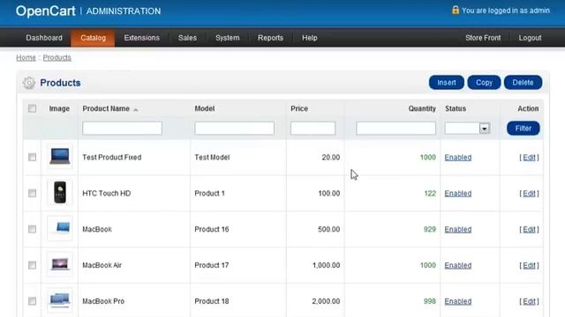Click the lock icon beside logged-in text
This screenshot has height=317, width=565.
[x=456, y=10]
